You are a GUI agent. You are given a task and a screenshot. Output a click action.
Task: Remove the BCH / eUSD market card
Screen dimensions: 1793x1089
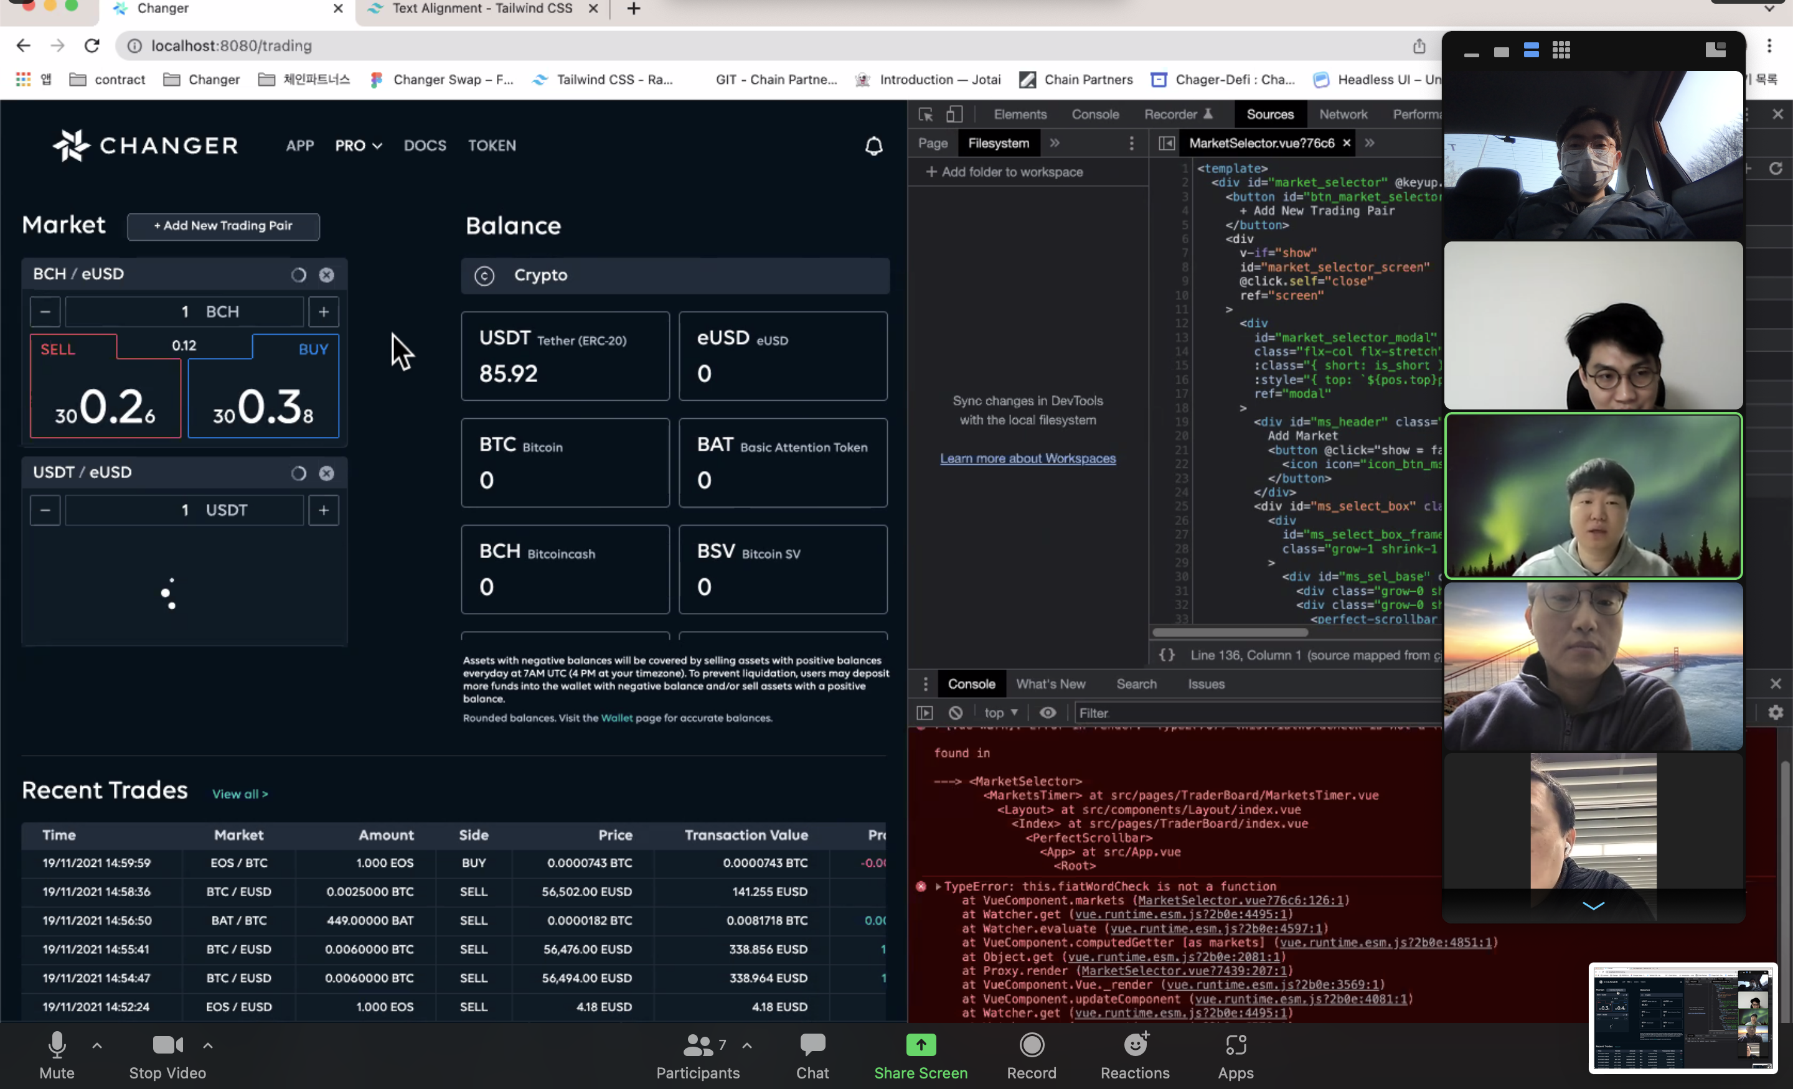click(x=327, y=275)
